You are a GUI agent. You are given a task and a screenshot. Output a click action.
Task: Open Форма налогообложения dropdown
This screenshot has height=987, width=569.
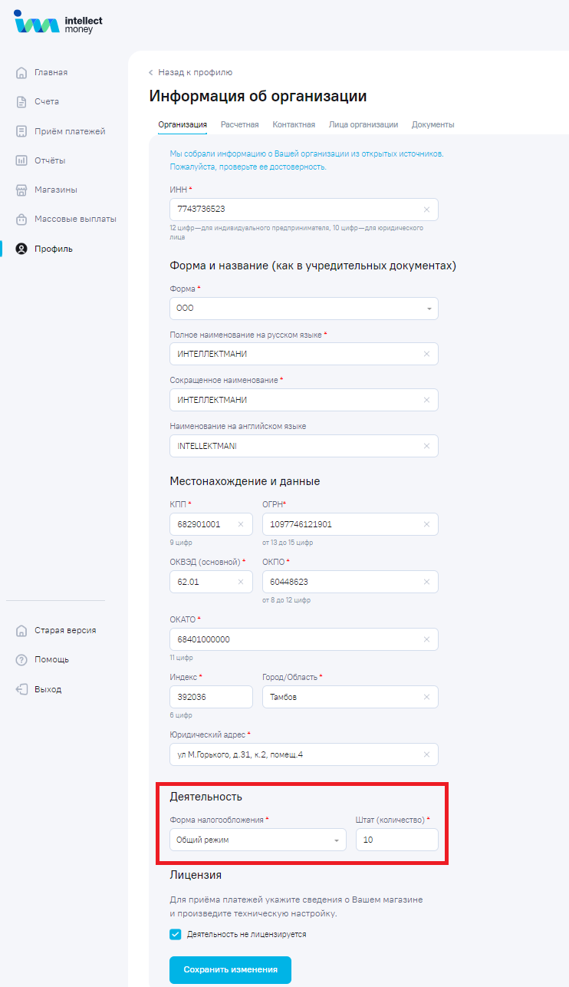click(x=336, y=840)
